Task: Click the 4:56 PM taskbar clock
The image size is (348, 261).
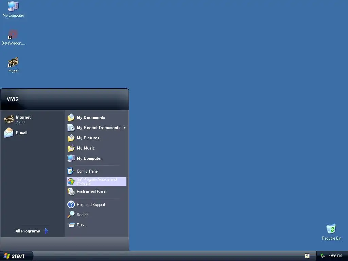Action: [x=335, y=256]
